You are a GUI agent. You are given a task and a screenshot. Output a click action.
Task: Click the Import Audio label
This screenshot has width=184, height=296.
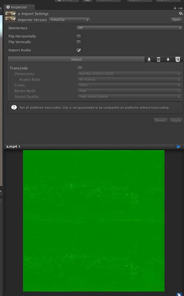19,50
